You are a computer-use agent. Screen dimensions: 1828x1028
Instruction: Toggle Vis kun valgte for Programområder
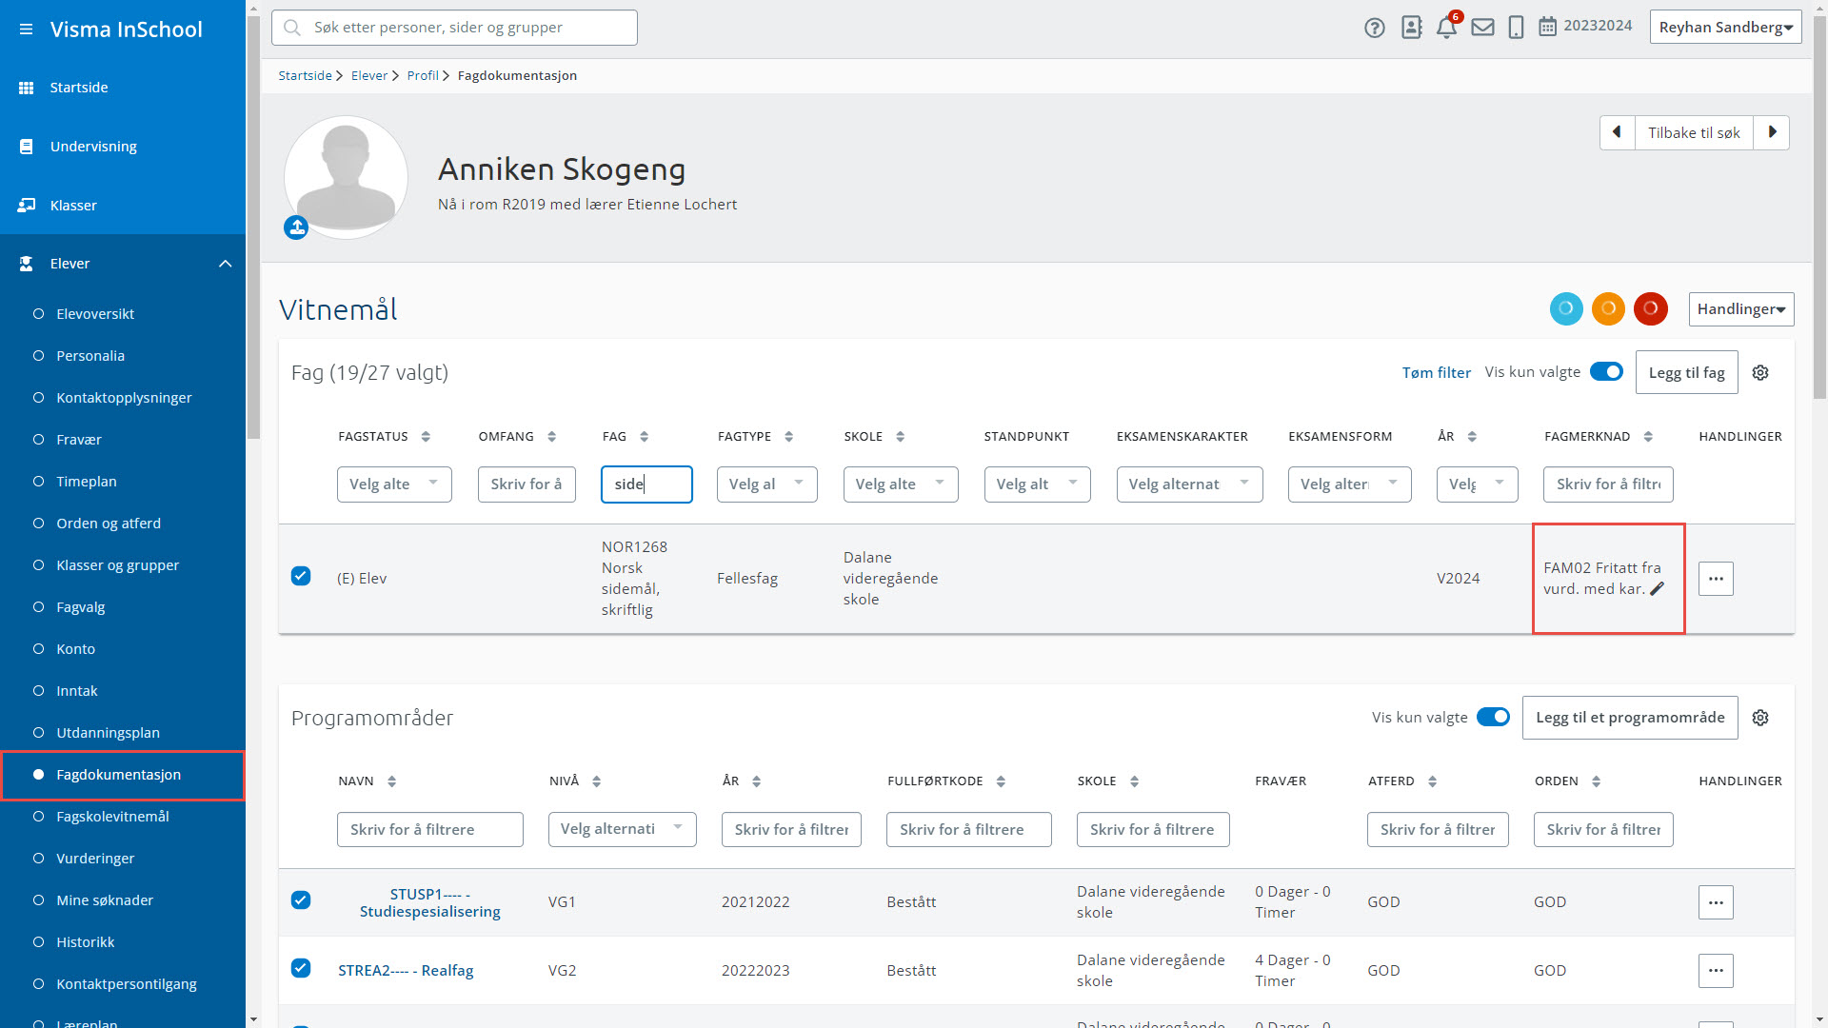click(1493, 717)
